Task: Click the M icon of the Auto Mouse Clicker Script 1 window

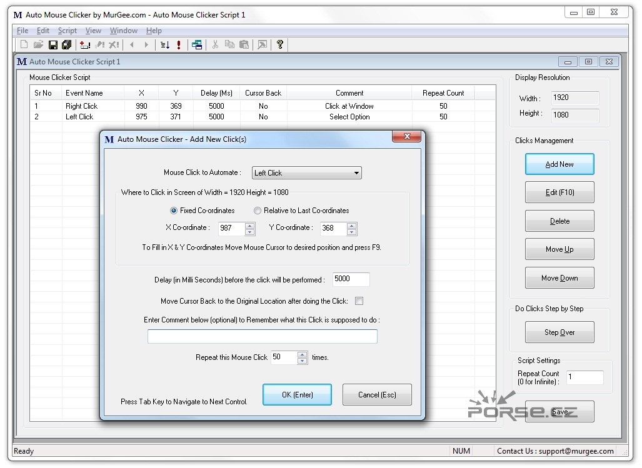Action: tap(22, 62)
